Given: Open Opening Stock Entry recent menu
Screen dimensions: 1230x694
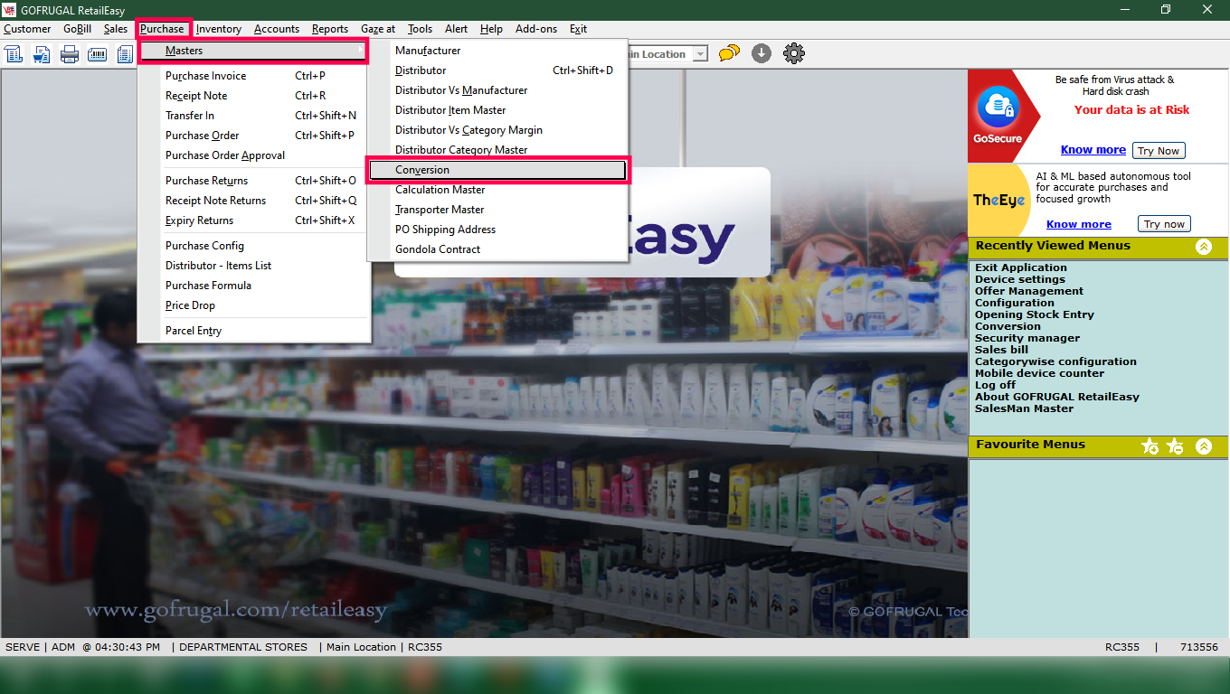Looking at the screenshot, I should coord(1035,314).
